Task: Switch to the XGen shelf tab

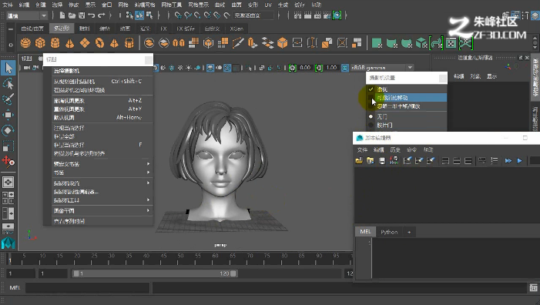Action: [236, 28]
